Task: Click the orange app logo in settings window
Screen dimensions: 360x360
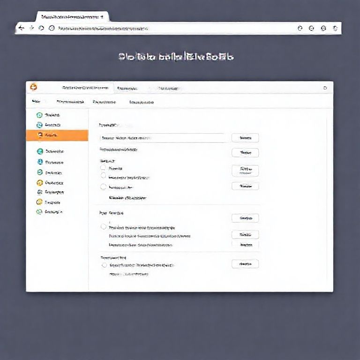Action: (x=33, y=87)
